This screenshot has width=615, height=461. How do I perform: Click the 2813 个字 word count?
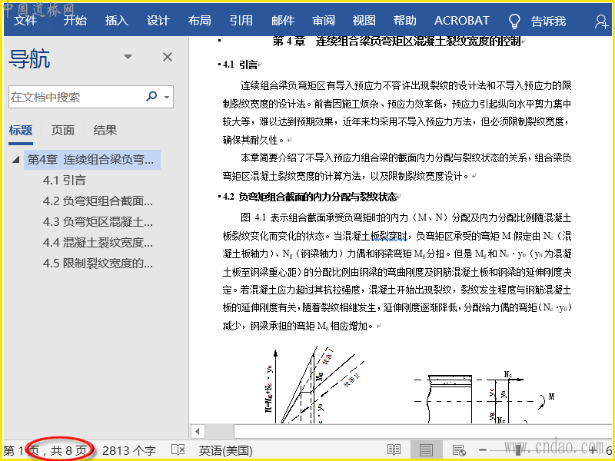pyautogui.click(x=129, y=449)
